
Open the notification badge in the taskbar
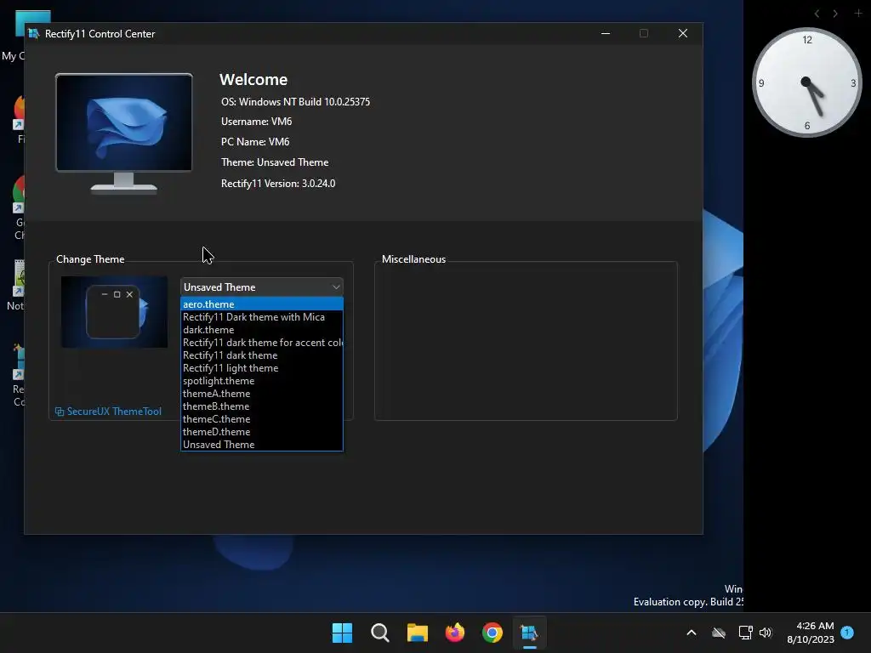[x=847, y=633]
